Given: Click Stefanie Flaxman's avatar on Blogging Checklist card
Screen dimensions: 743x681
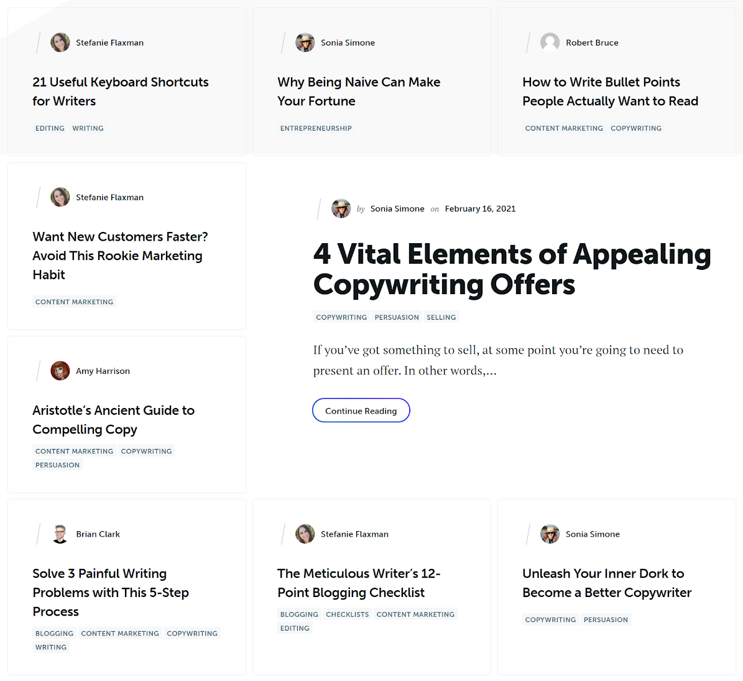Looking at the screenshot, I should (305, 534).
